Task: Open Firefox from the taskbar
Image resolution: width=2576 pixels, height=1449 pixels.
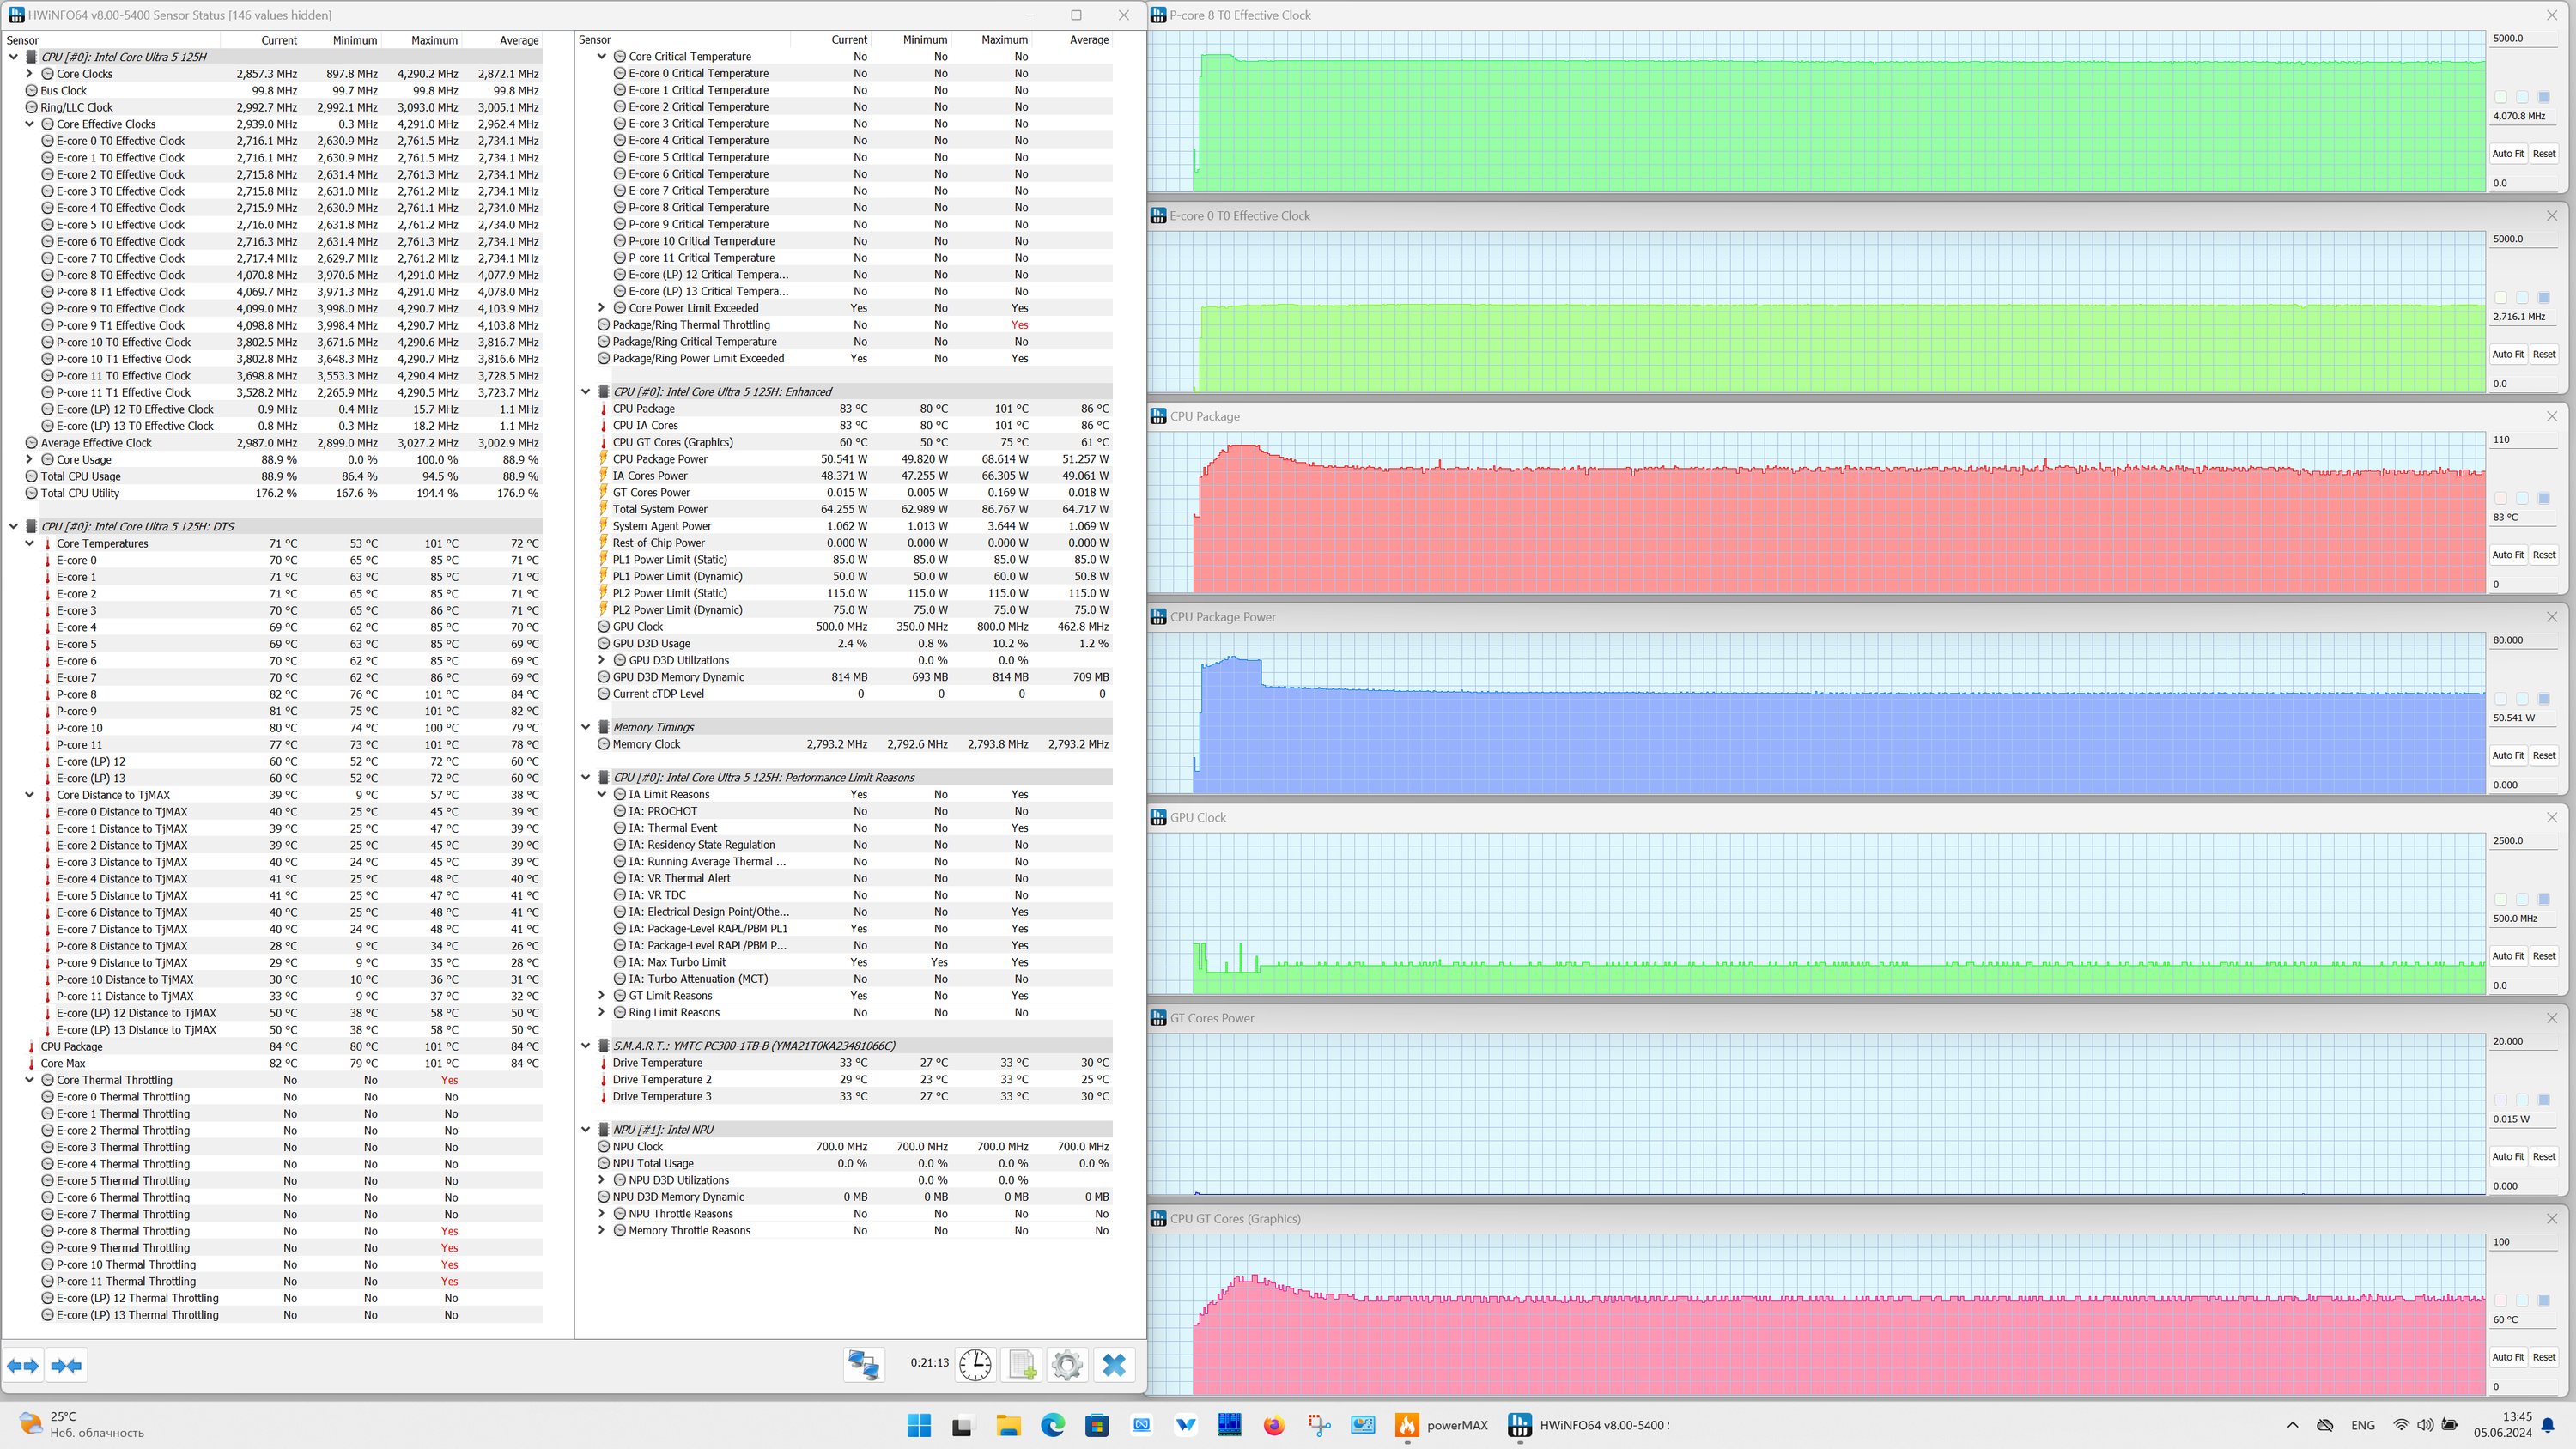Action: [1273, 1425]
